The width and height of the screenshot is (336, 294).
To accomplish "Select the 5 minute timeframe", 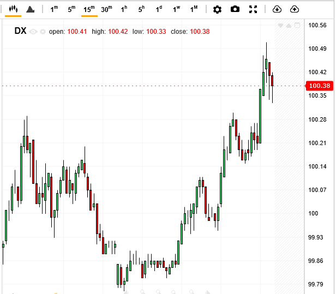I will tap(71, 9).
